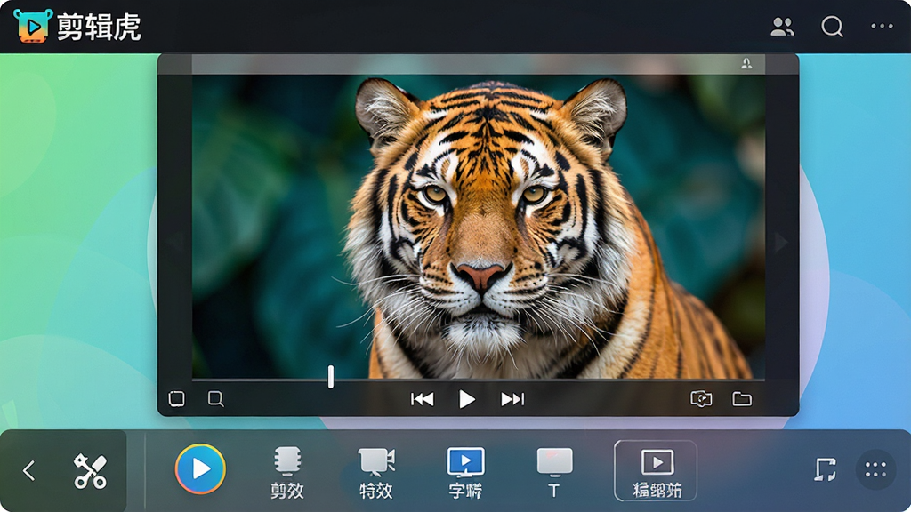Viewport: 911px width, 512px height.
Task: Open the contacts/users icon in header
Action: tap(782, 27)
